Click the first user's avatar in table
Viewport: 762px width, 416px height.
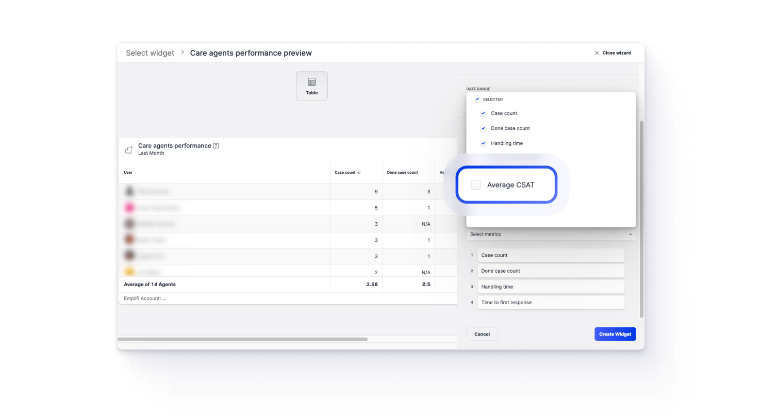(x=129, y=191)
